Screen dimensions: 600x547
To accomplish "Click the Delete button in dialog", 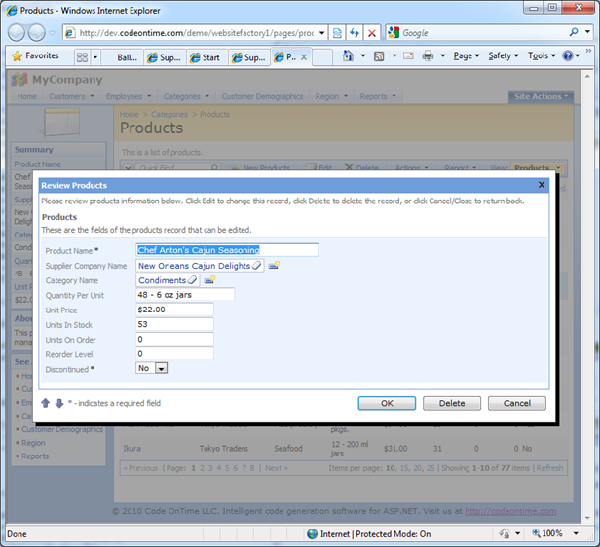I will pos(452,403).
